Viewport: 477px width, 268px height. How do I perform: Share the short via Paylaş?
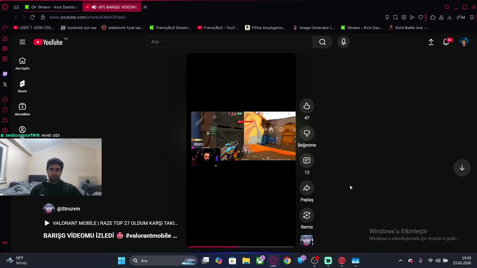tap(307, 188)
